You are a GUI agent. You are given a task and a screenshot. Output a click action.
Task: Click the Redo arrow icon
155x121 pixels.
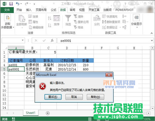tap(27, 4)
